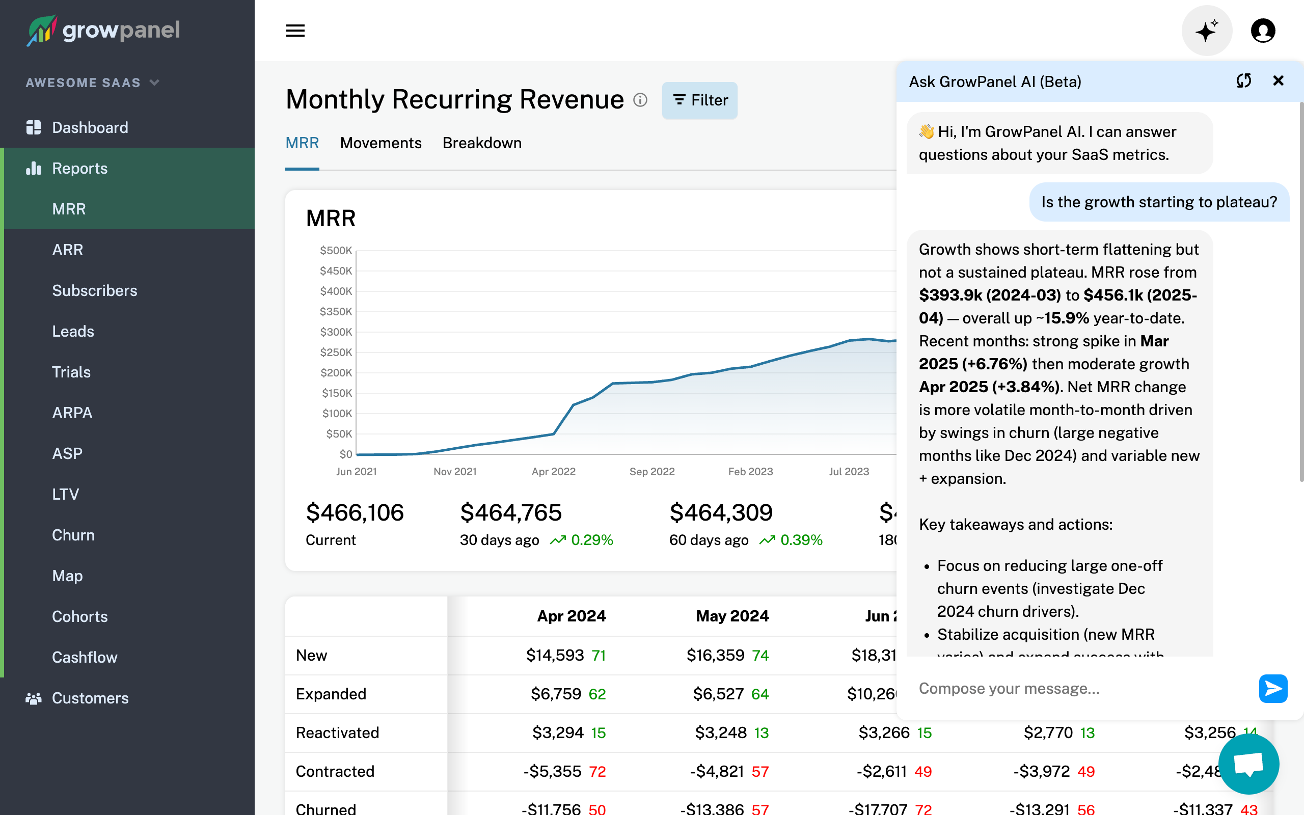Image resolution: width=1304 pixels, height=815 pixels.
Task: Restart the AI conversation with refresh icon
Action: [x=1245, y=81]
